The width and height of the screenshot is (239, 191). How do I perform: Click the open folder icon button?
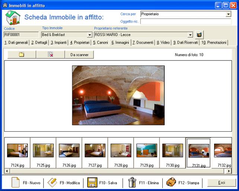tap(22, 54)
